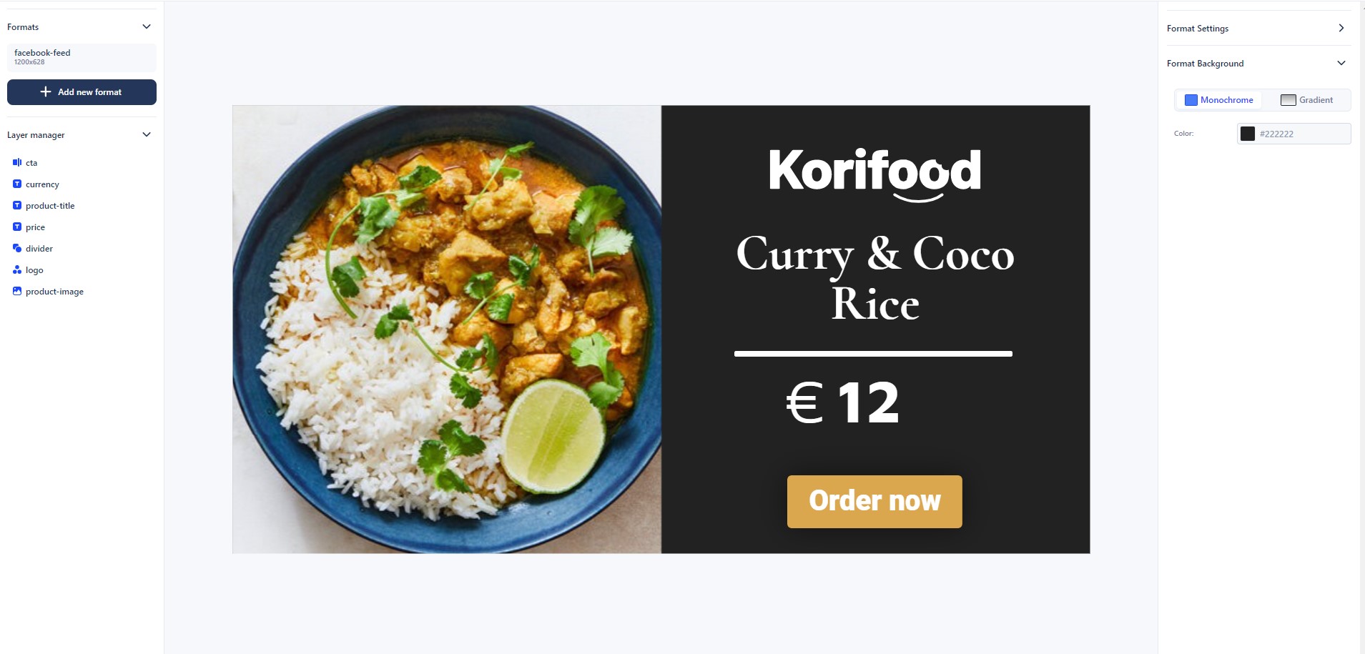Viewport: 1365px width, 654px height.
Task: Click the Order now button on canvas
Action: [x=874, y=502]
